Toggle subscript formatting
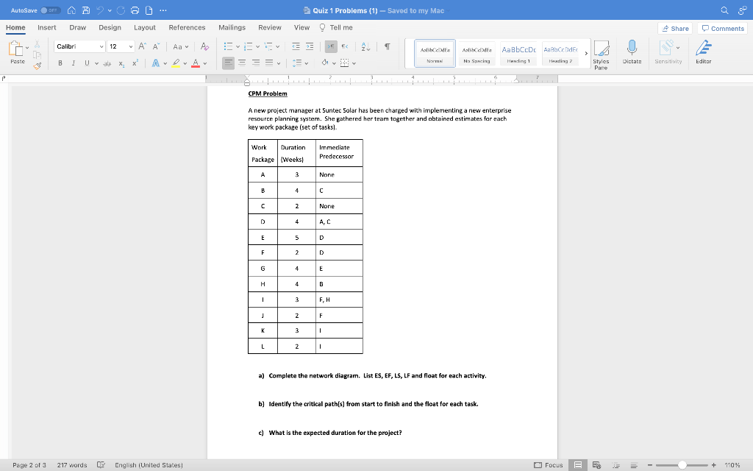753x471 pixels. click(x=121, y=63)
